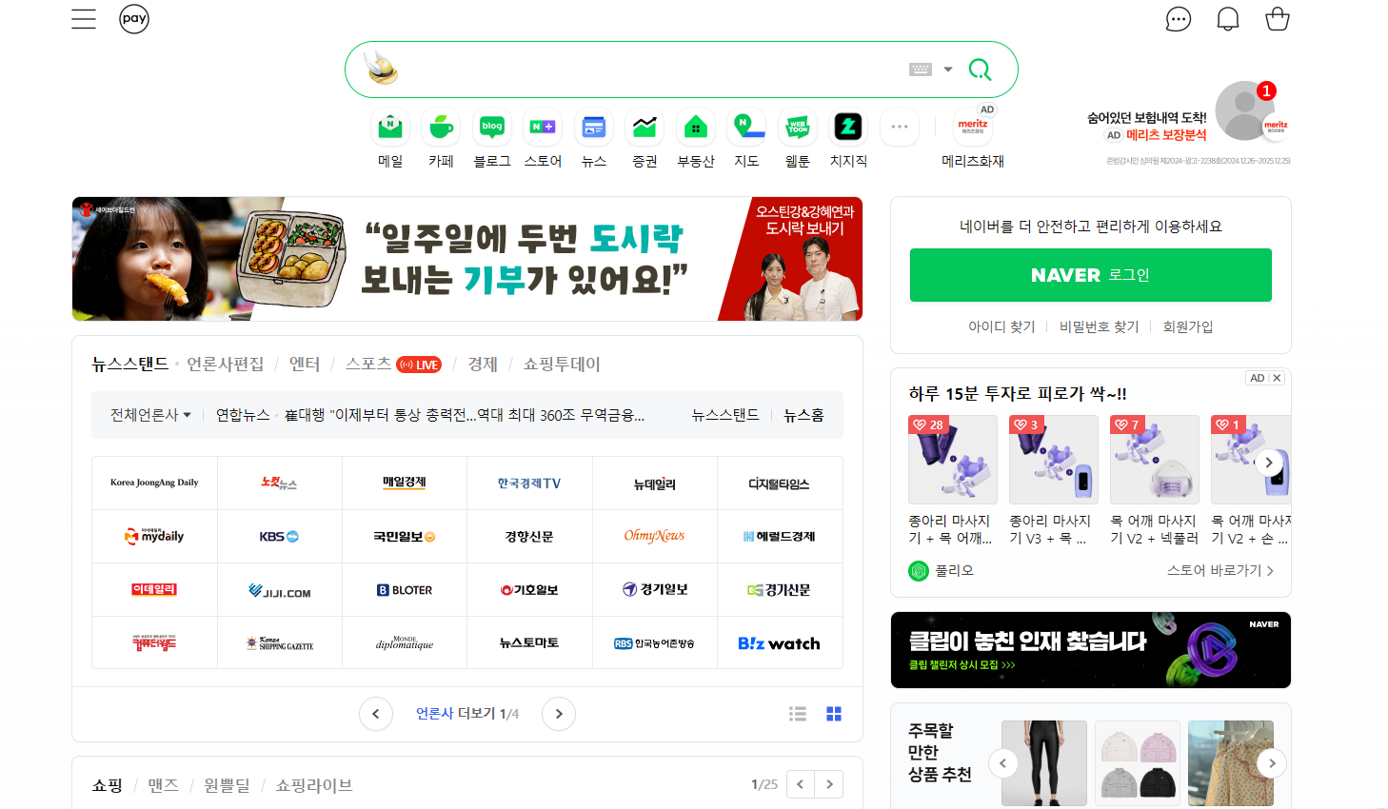Switch newsstand to list view

[x=798, y=714]
